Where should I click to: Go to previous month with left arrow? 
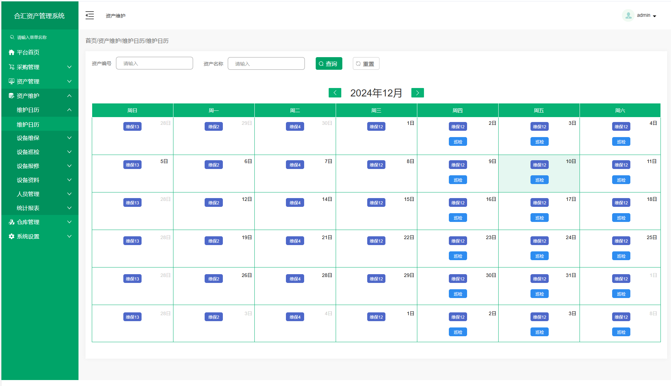pyautogui.click(x=335, y=93)
